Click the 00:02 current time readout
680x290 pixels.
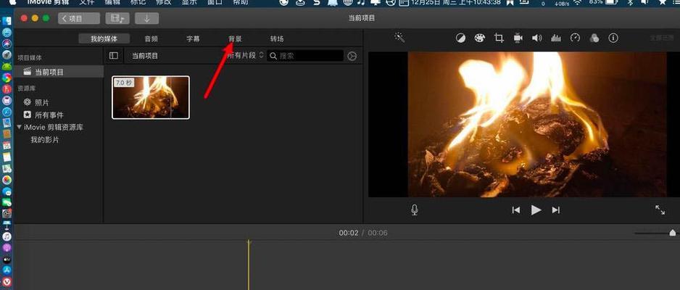click(349, 233)
